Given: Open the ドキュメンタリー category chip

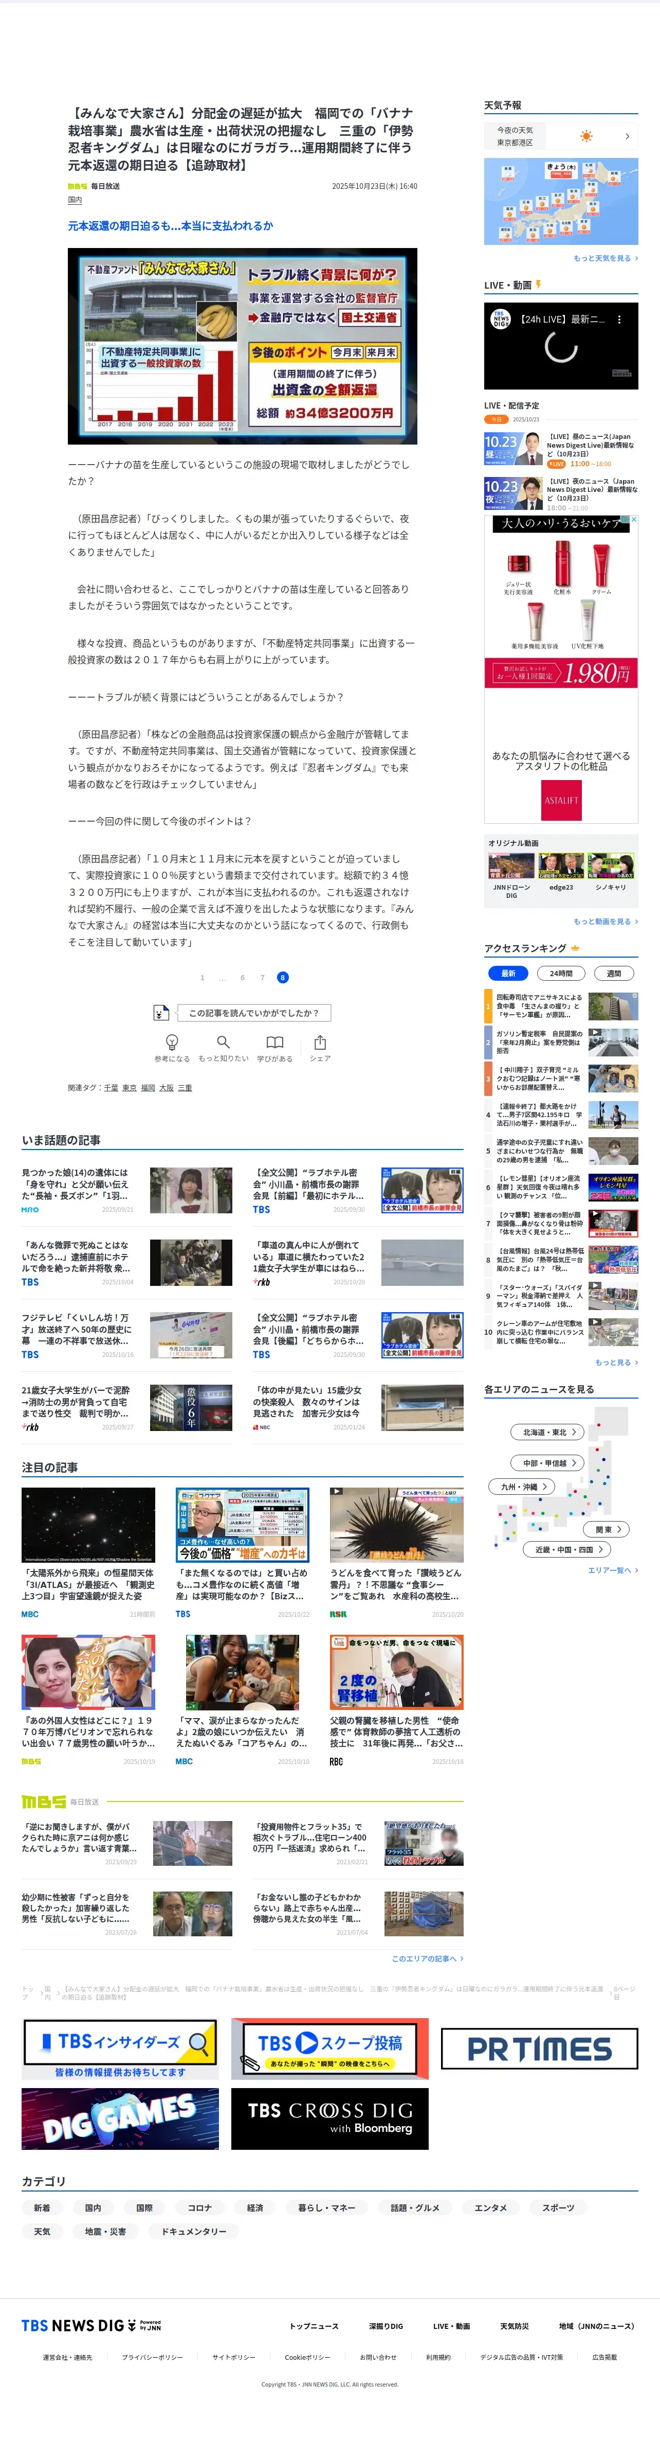Looking at the screenshot, I should point(194,2231).
